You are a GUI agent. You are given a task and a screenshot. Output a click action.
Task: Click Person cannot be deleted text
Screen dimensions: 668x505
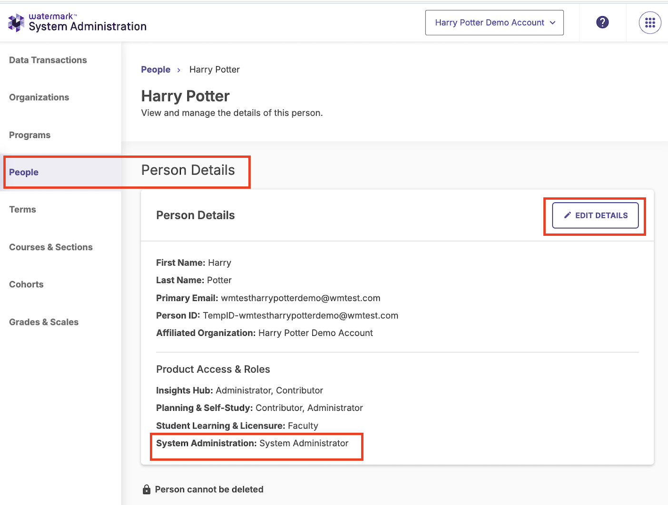(x=209, y=489)
